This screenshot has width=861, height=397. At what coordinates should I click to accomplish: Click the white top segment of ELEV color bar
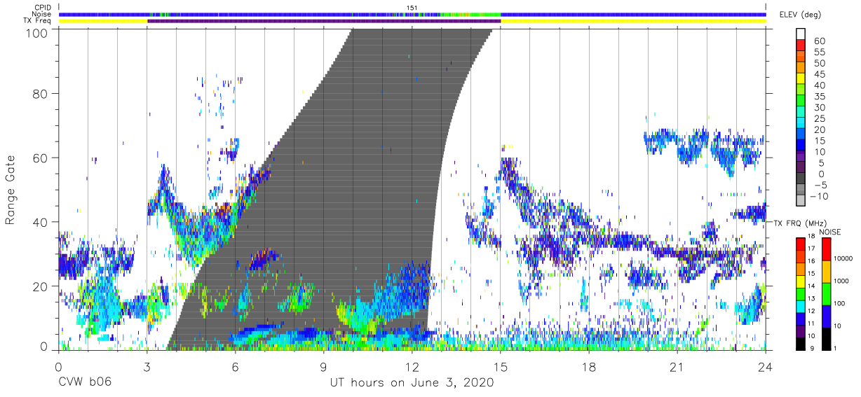(x=801, y=34)
